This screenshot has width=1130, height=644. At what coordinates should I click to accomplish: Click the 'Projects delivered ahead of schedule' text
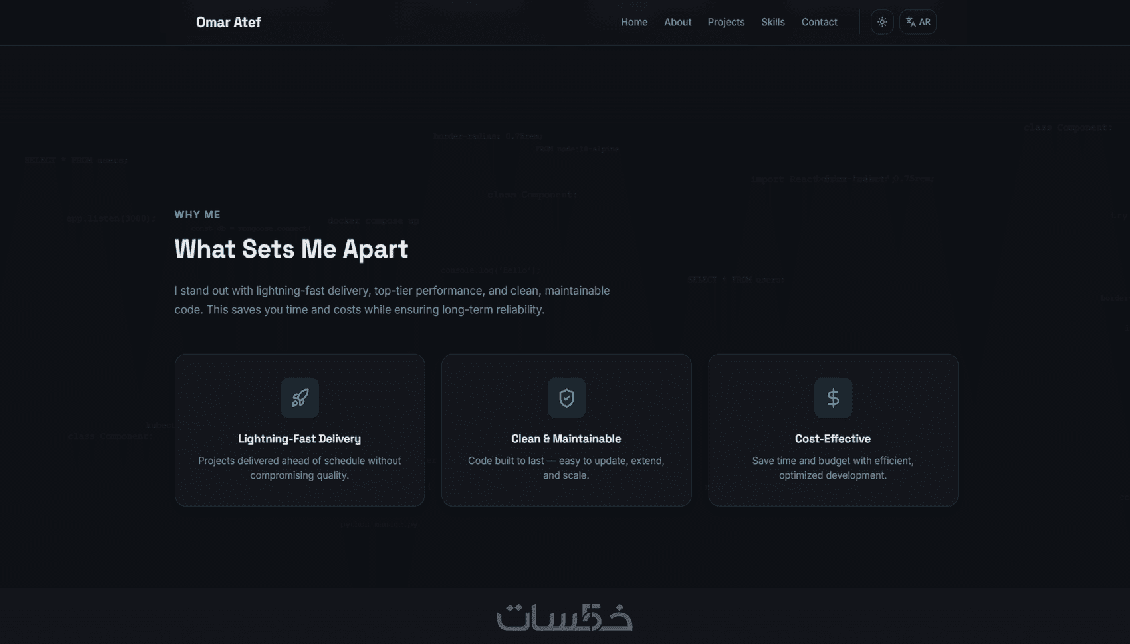(300, 468)
